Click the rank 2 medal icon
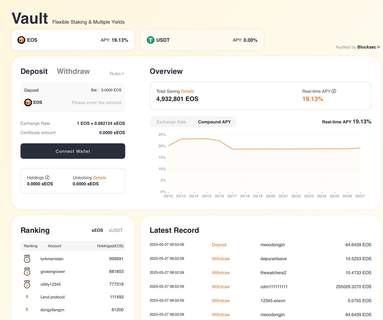This screenshot has width=383, height=320. pyautogui.click(x=27, y=272)
